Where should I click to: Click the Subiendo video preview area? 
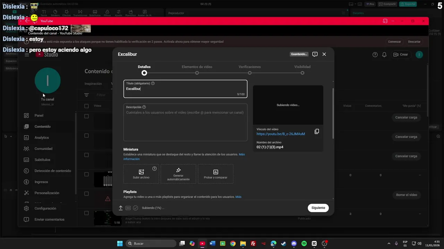(288, 105)
